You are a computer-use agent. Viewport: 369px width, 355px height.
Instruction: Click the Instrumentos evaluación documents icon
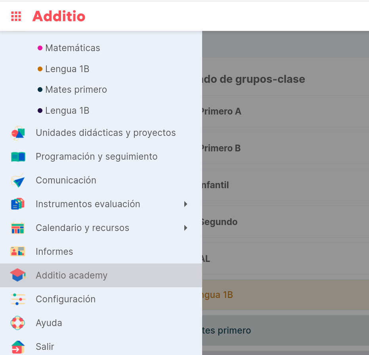click(18, 204)
